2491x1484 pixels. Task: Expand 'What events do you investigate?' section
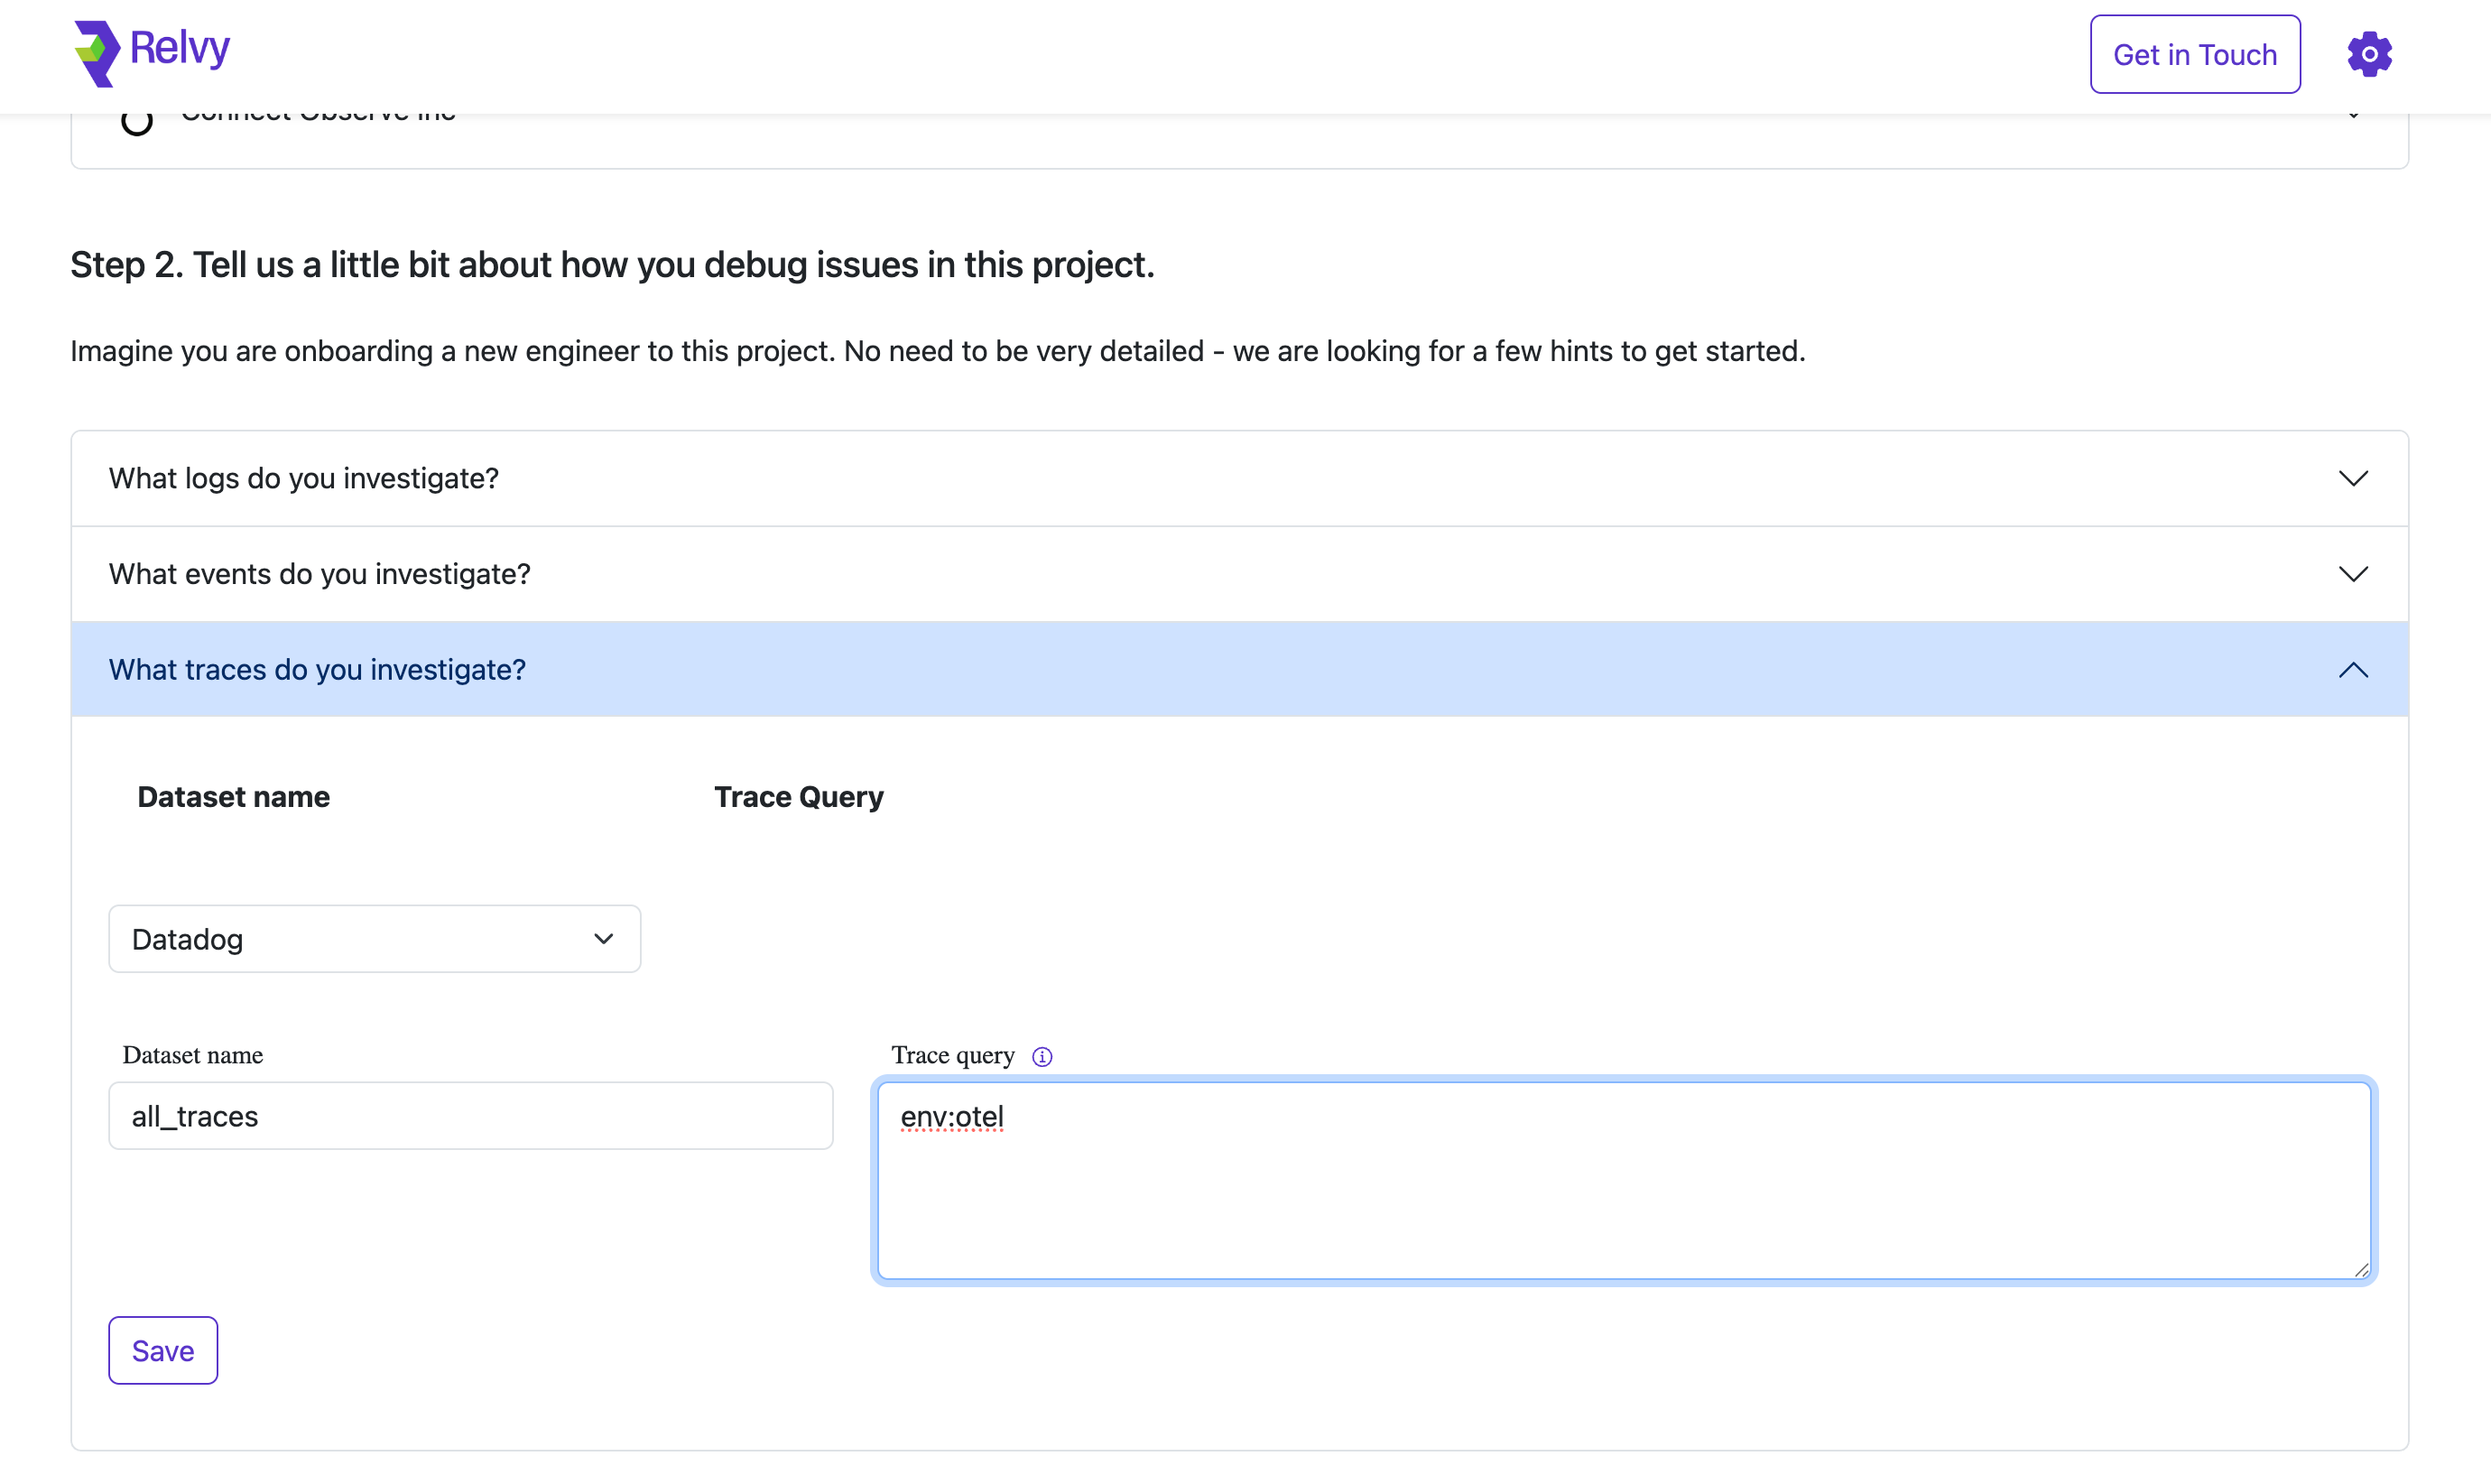[x=319, y=574]
